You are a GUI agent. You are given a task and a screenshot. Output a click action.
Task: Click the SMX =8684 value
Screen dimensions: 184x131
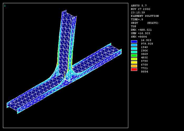pyautogui.click(x=139, y=37)
